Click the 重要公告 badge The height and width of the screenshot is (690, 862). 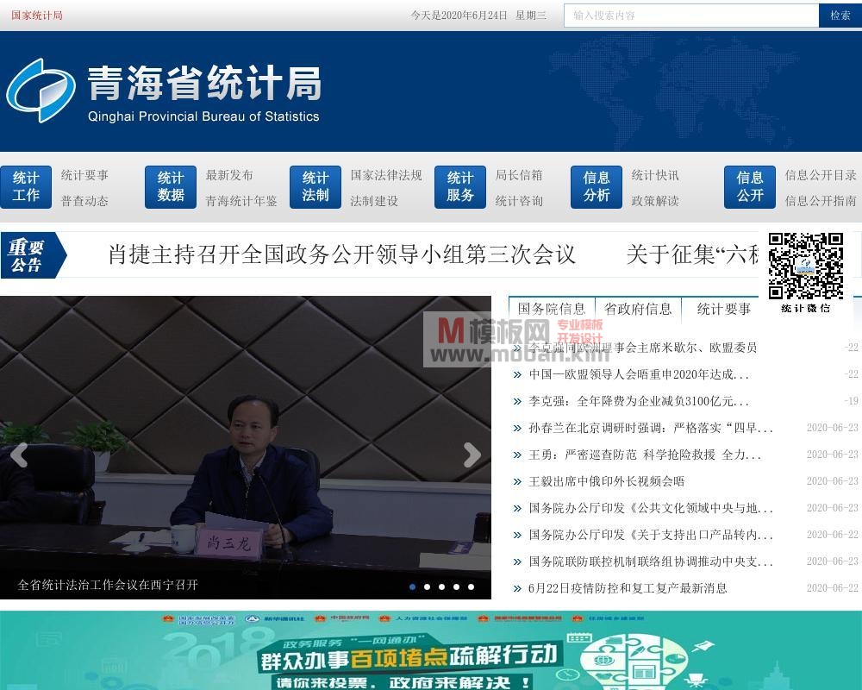tap(33, 254)
